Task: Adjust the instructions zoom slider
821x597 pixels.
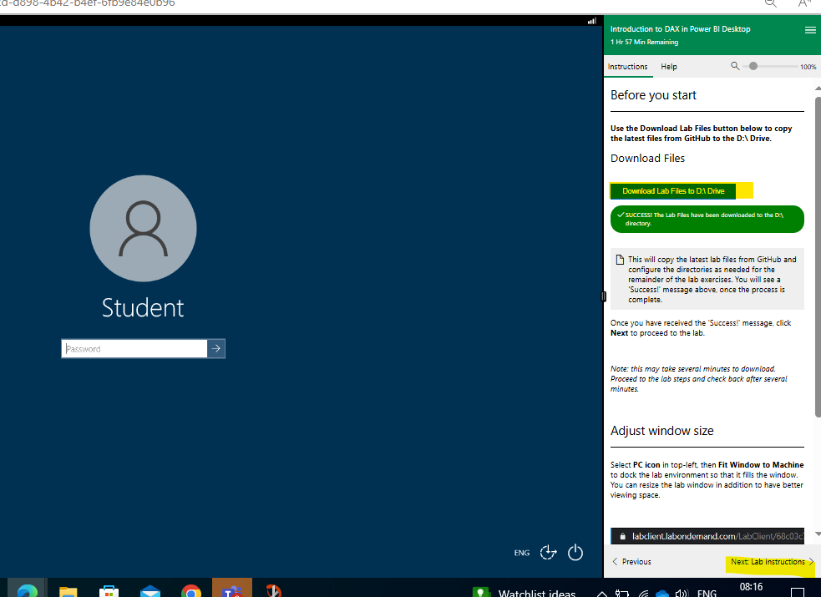Action: (x=754, y=65)
